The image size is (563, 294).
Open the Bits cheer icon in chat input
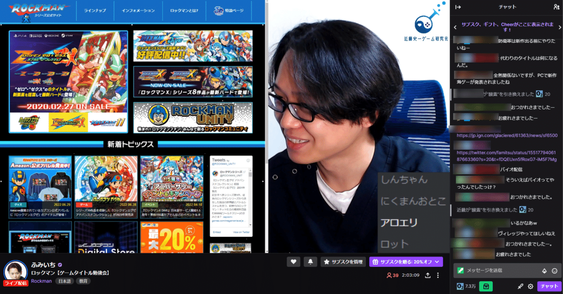pos(544,271)
